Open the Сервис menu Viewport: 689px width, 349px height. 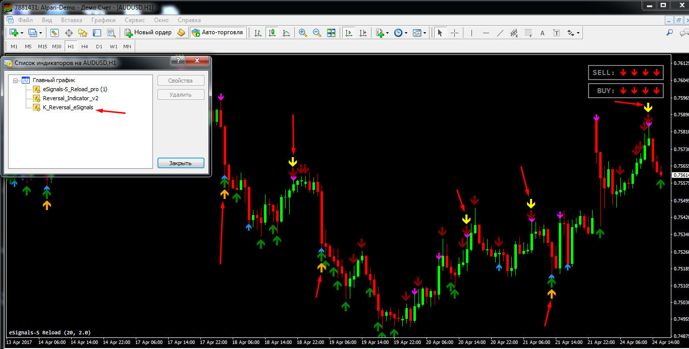pos(134,20)
